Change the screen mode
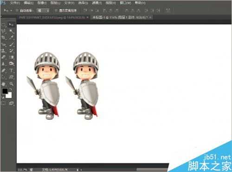The height and width of the screenshot is (172, 232). (11, 103)
